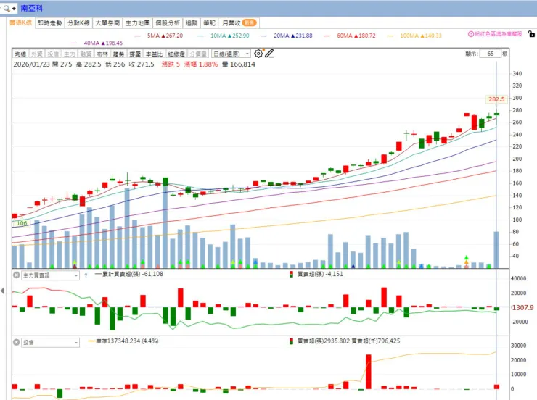Open the 月營收 tab

point(239,23)
